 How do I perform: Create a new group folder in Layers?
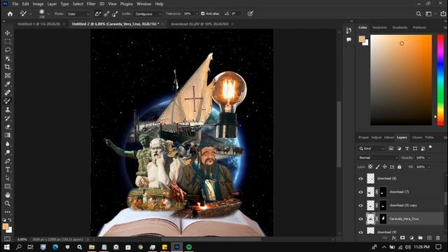(x=420, y=238)
